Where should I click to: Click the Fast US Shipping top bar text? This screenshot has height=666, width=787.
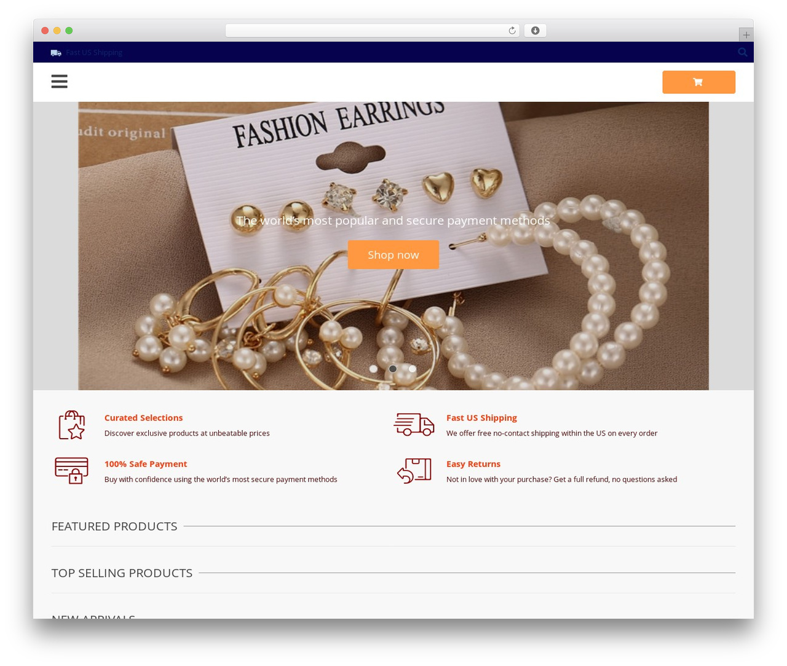(x=94, y=53)
